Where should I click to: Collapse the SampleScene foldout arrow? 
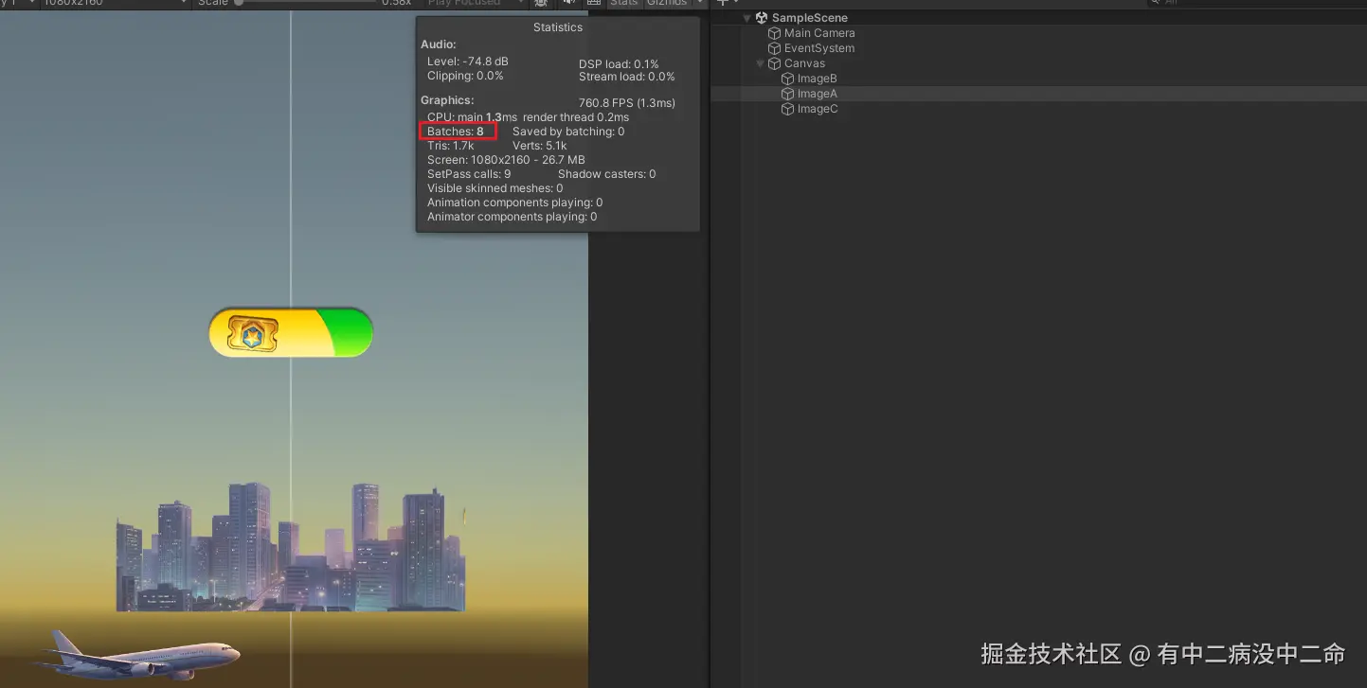click(x=746, y=18)
